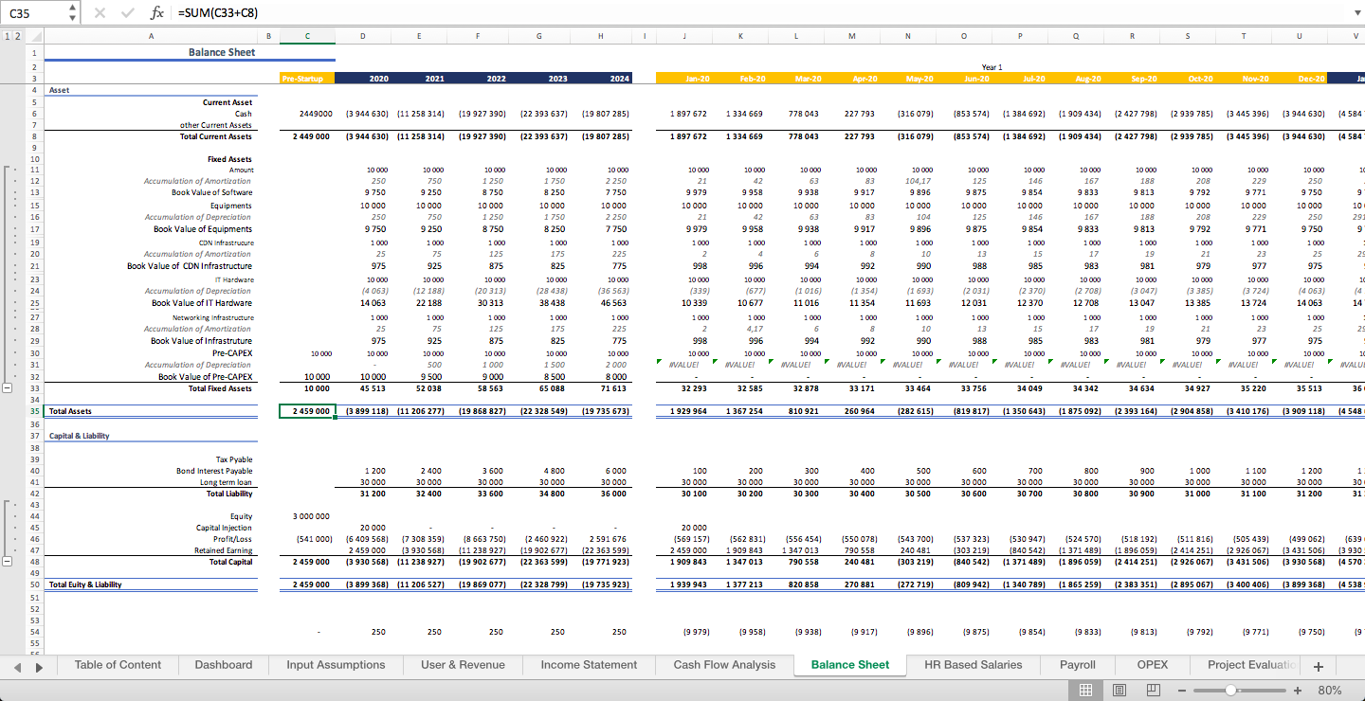Screen dimensions: 1365x701
Task: Switch to Normal view in status bar
Action: coord(1086,690)
